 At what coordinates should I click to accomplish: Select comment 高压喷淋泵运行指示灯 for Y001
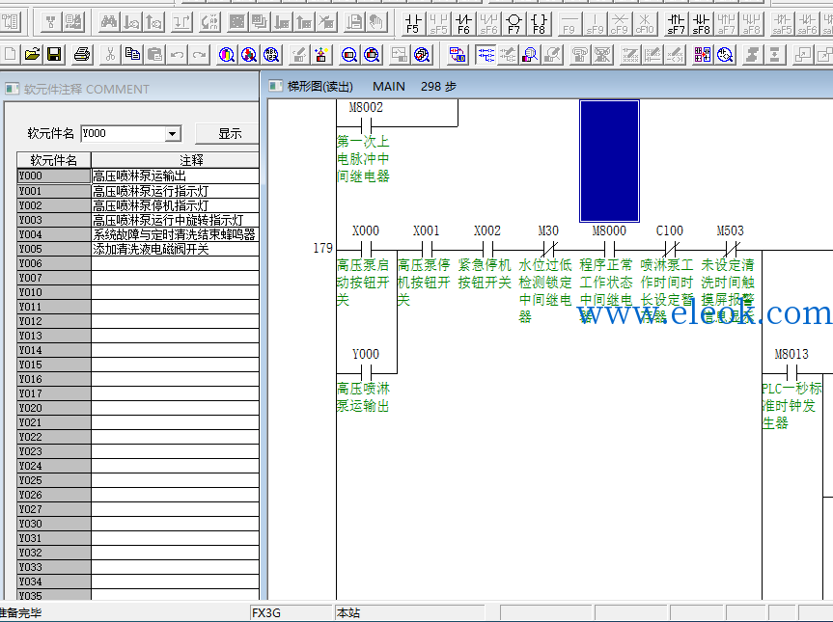(x=176, y=191)
